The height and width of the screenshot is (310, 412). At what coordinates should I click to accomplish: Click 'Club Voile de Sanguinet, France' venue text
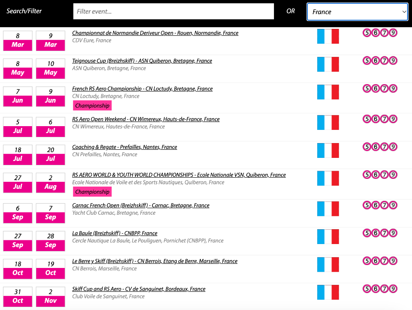[108, 296]
